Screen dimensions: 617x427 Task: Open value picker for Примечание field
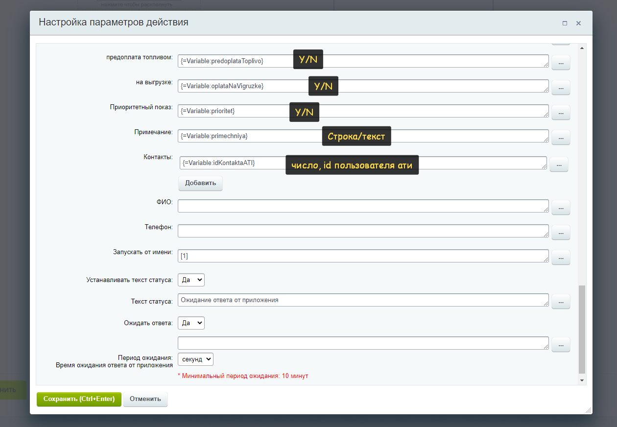tap(561, 137)
